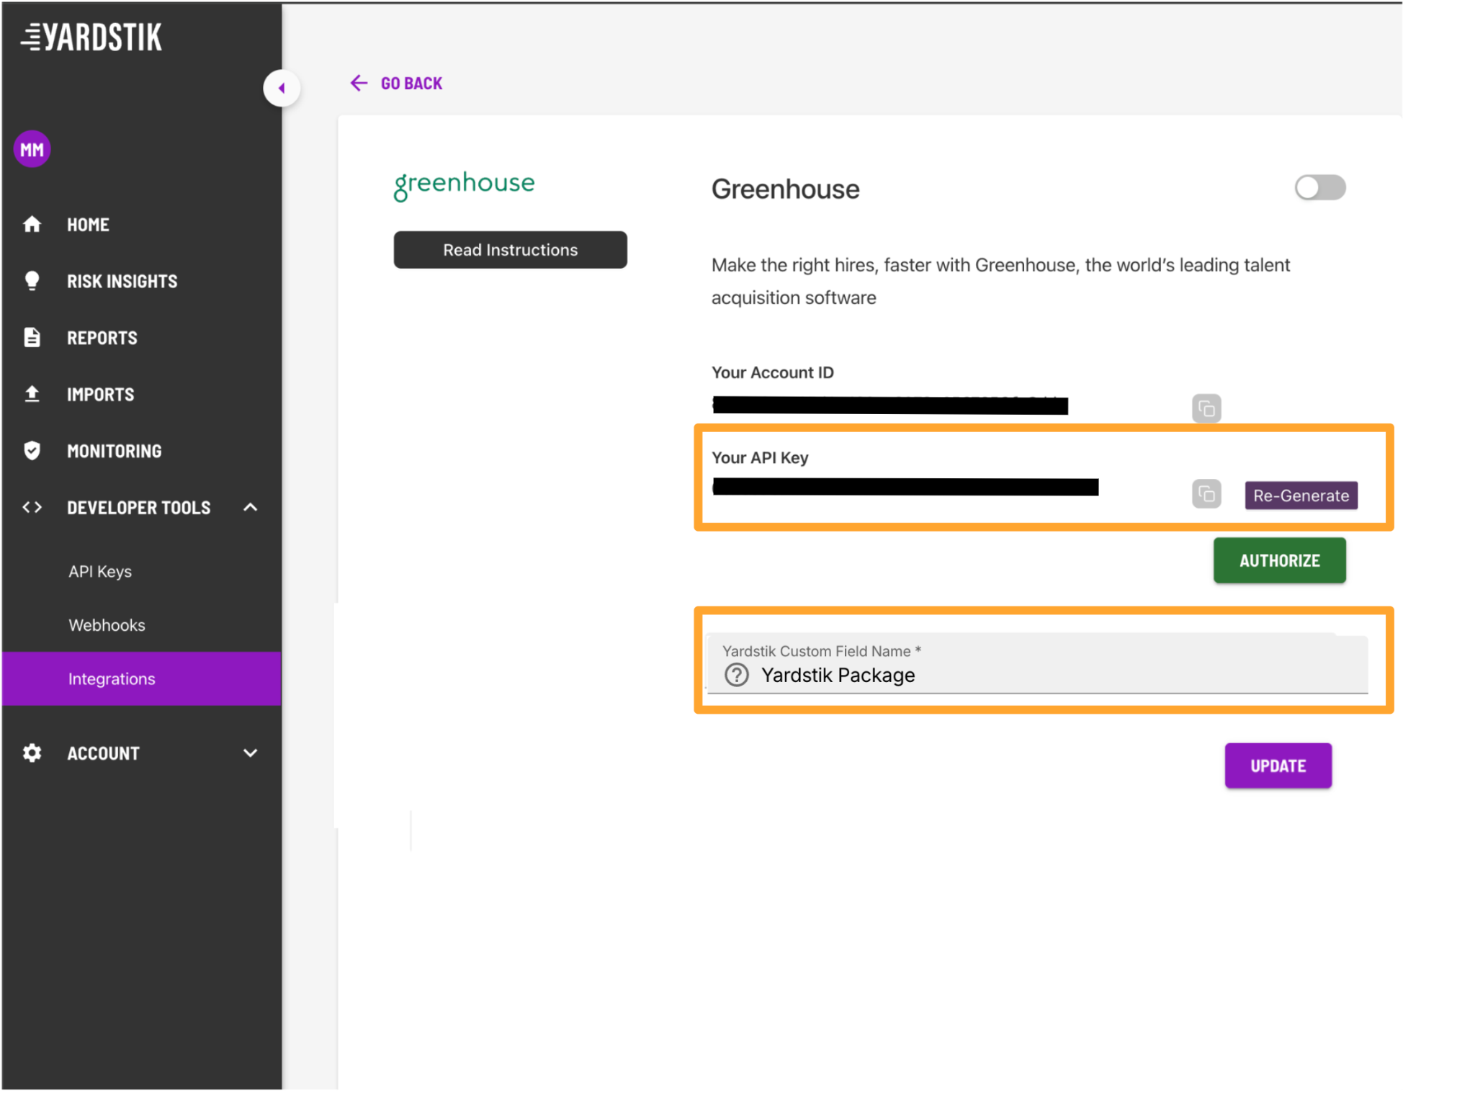
Task: Re-Generate the API key
Action: [1301, 496]
